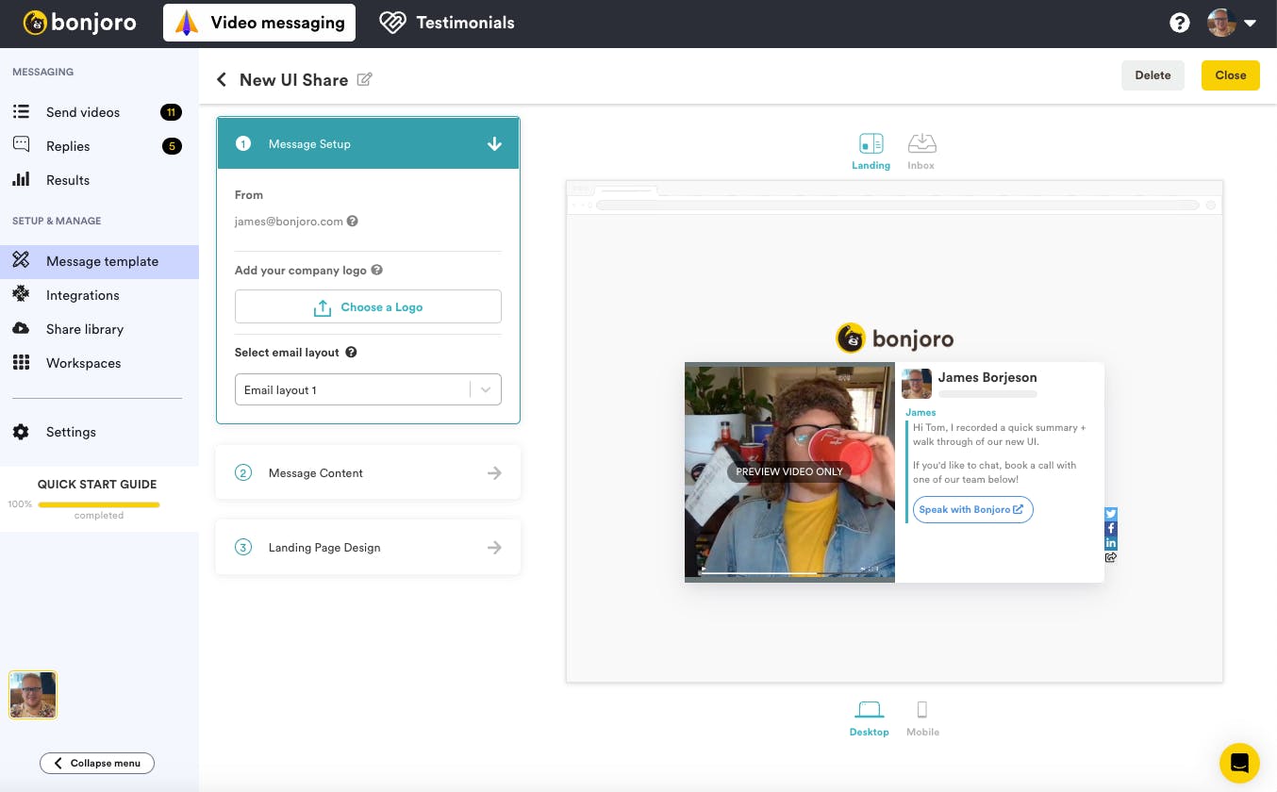Viewport: 1277px width, 792px height.
Task: Click the LinkedIn share icon in preview
Action: [x=1111, y=543]
